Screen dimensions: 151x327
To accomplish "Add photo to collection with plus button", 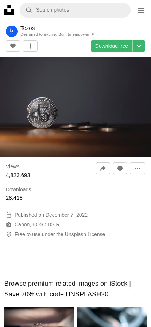I will [30, 46].
